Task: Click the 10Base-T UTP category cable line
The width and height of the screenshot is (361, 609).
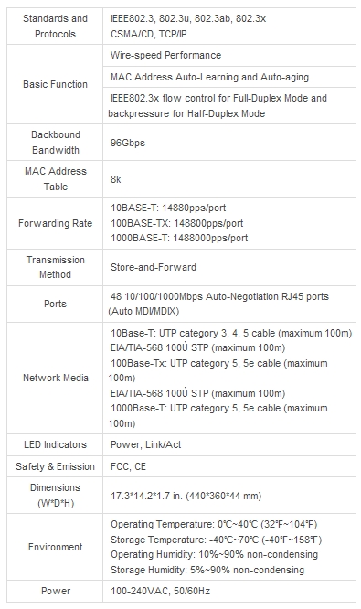Action: [x=231, y=333]
